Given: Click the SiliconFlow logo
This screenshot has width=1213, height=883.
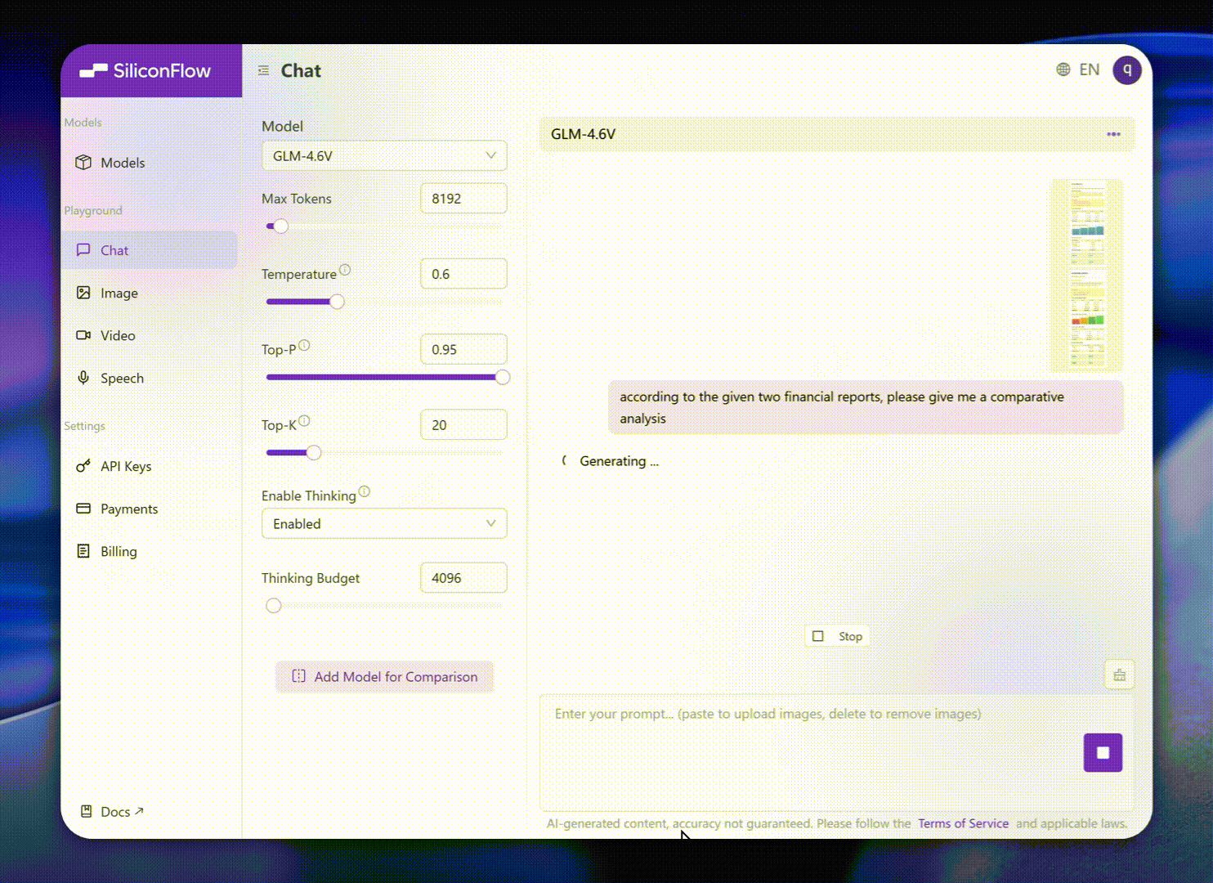Looking at the screenshot, I should [145, 71].
